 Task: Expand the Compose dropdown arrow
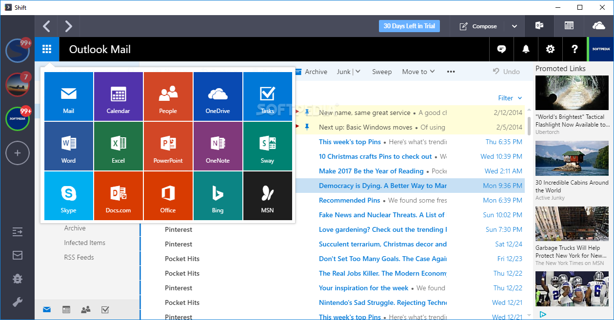[514, 26]
